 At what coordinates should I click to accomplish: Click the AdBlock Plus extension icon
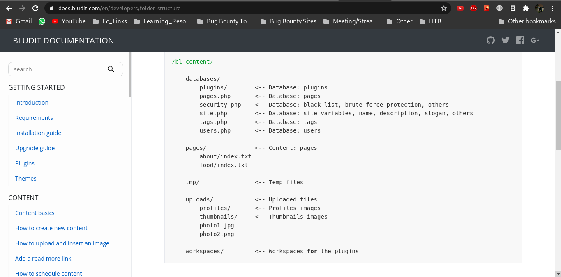point(473,8)
